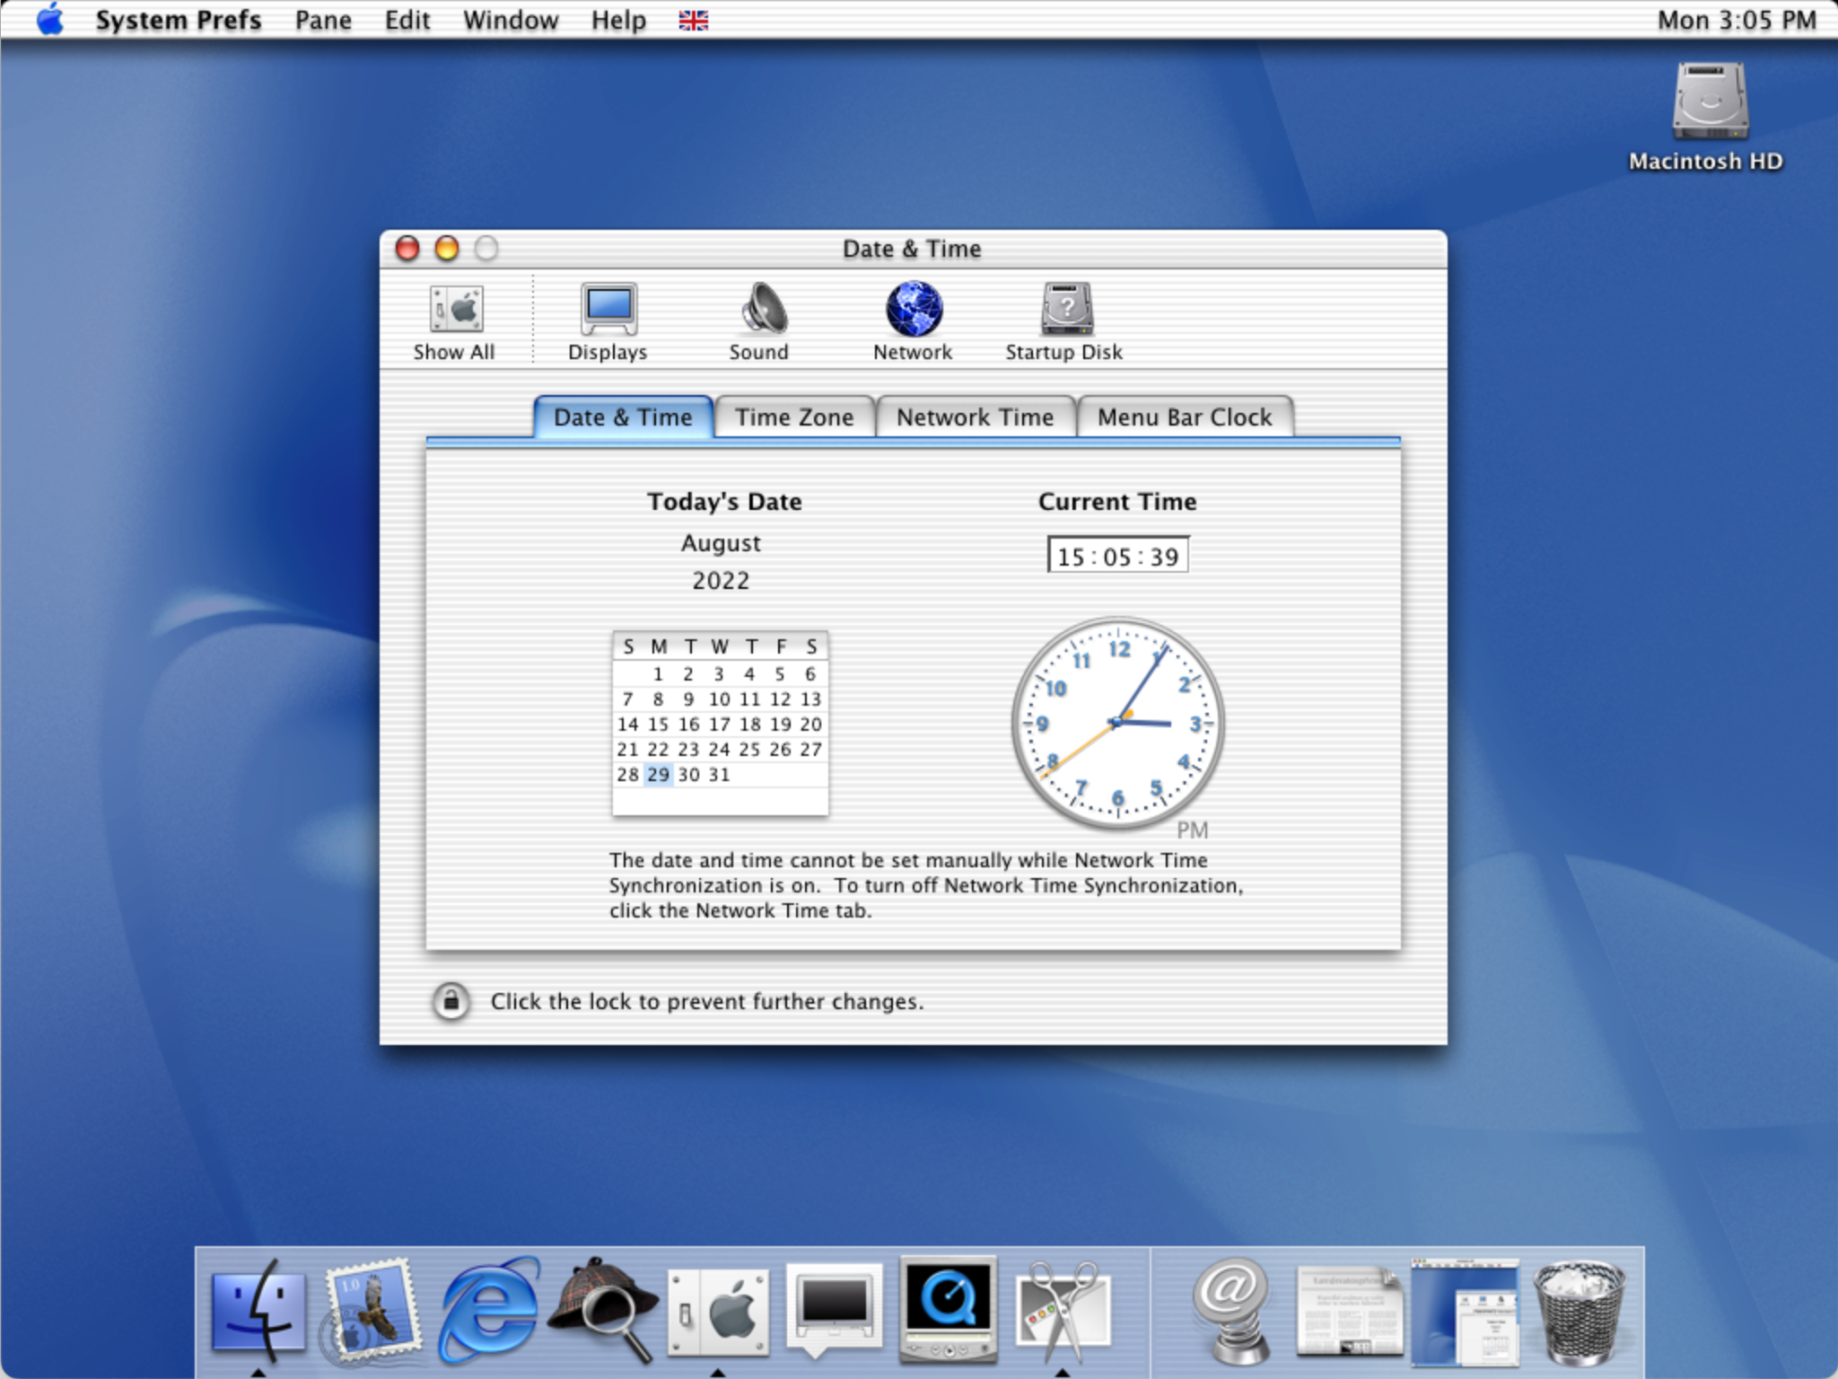Open Finder from the Dock
Image resolution: width=1838 pixels, height=1379 pixels.
point(258,1309)
